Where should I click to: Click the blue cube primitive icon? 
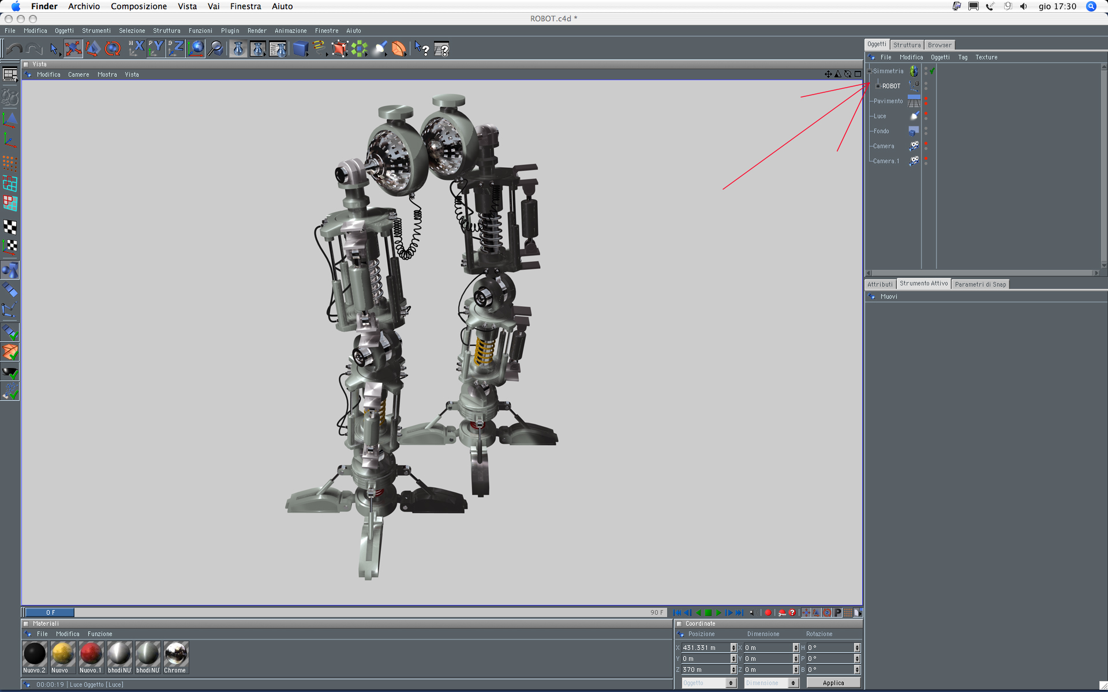coord(300,49)
